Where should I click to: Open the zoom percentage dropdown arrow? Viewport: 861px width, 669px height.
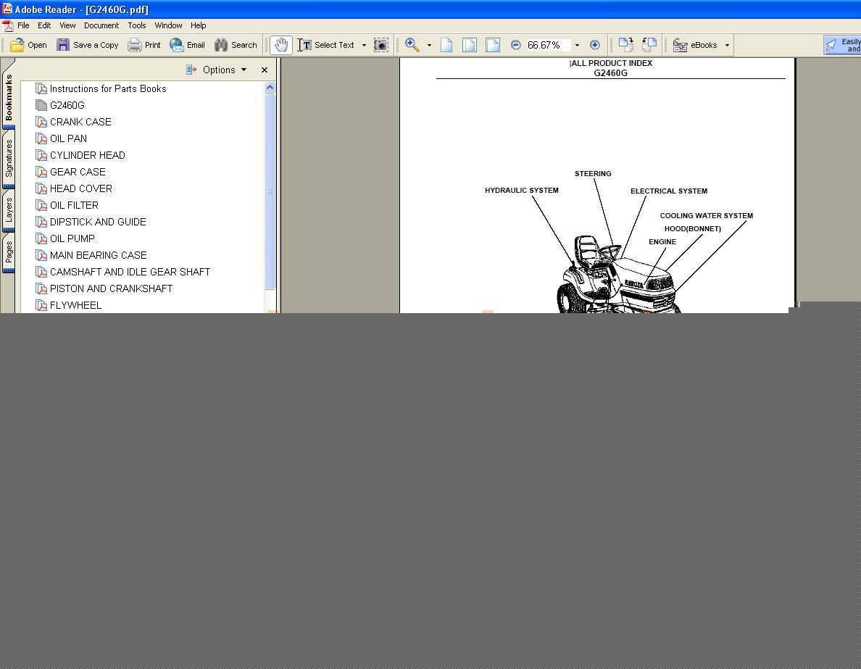tap(577, 45)
